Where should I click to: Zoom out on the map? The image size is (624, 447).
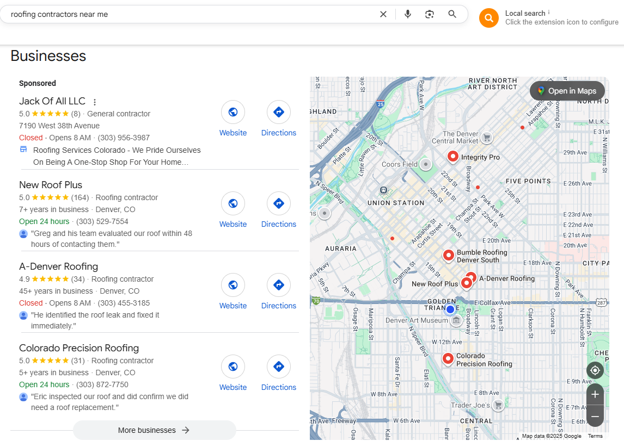click(595, 416)
